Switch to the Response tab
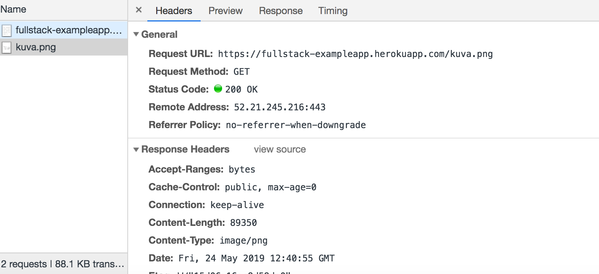The height and width of the screenshot is (274, 599). pos(281,11)
